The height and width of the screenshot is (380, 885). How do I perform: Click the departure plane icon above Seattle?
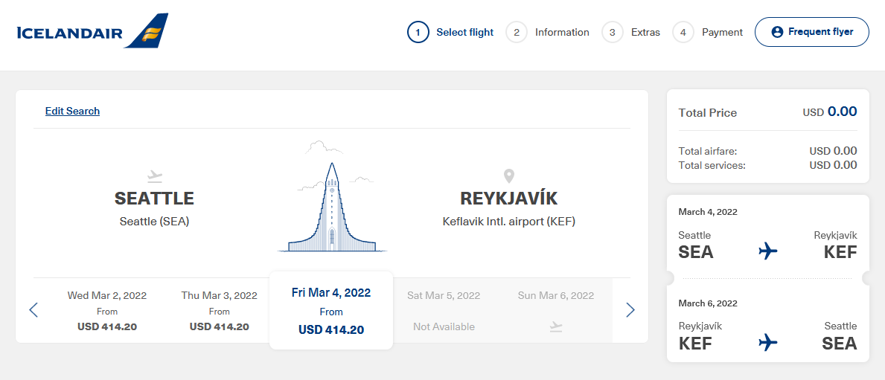click(154, 177)
